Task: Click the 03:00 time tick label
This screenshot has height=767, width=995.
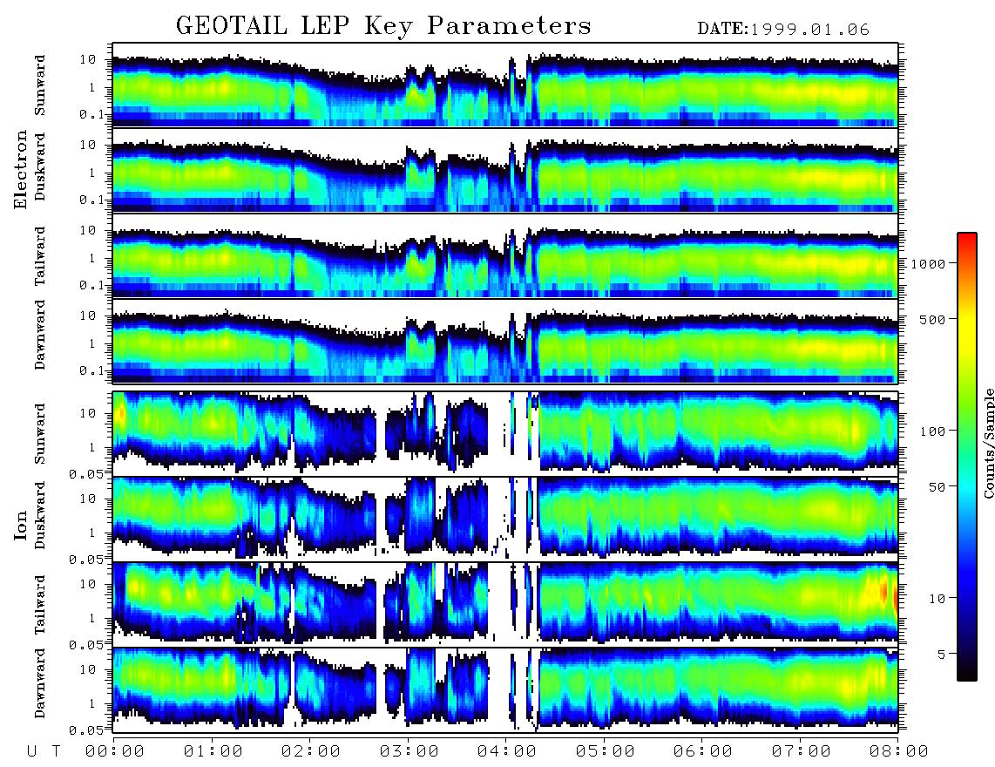Action: tap(410, 751)
